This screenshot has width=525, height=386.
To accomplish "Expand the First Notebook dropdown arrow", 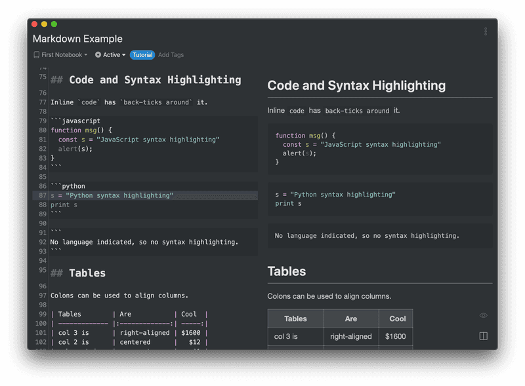I will [87, 55].
